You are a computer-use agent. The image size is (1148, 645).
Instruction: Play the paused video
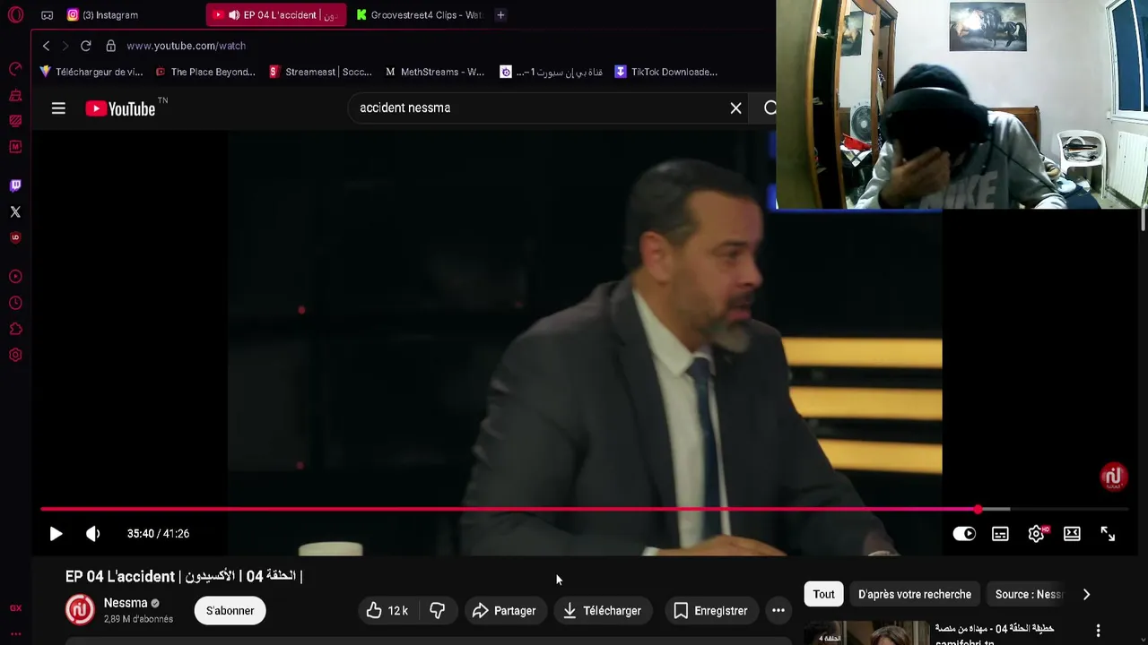(56, 534)
